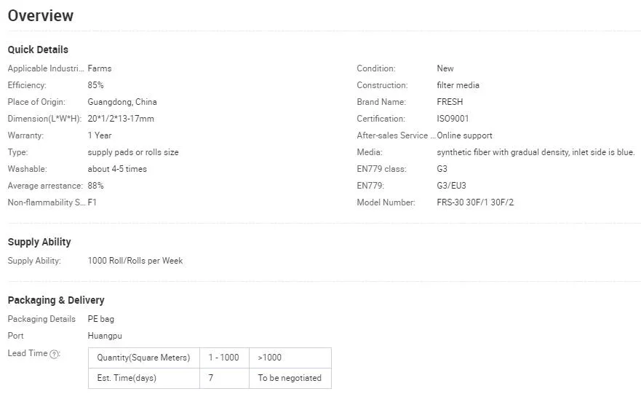Select the synthetic fiber media description
This screenshot has width=641, height=394.
click(x=536, y=152)
